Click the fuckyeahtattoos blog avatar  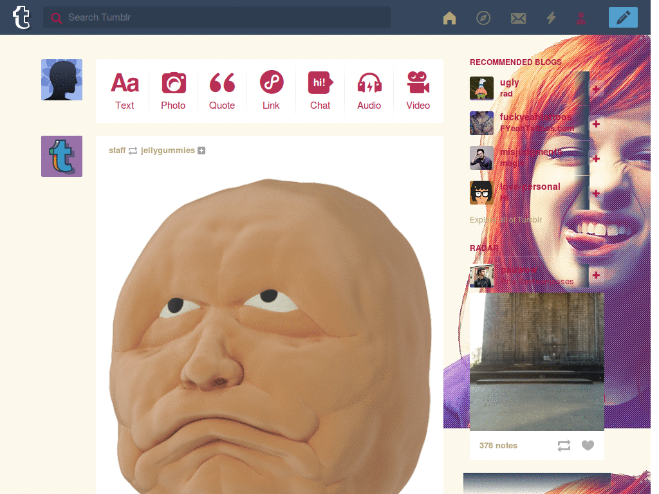[x=481, y=123]
